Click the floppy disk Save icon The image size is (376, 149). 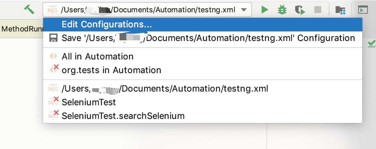coord(53,38)
